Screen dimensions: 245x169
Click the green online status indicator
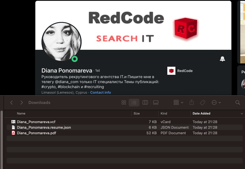[x=75, y=59]
